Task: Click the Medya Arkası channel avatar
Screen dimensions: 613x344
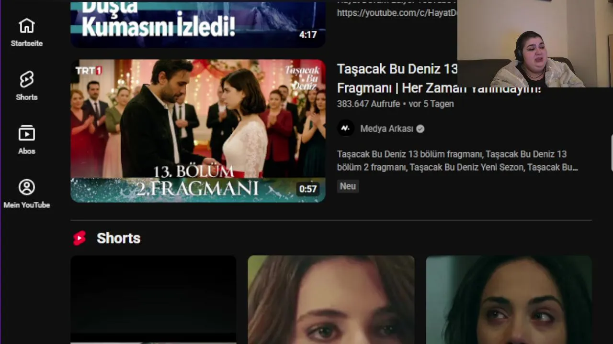Action: pyautogui.click(x=345, y=129)
